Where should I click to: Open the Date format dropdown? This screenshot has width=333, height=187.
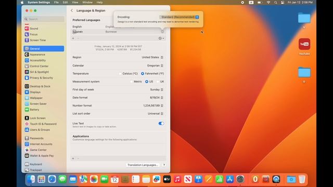(x=157, y=98)
